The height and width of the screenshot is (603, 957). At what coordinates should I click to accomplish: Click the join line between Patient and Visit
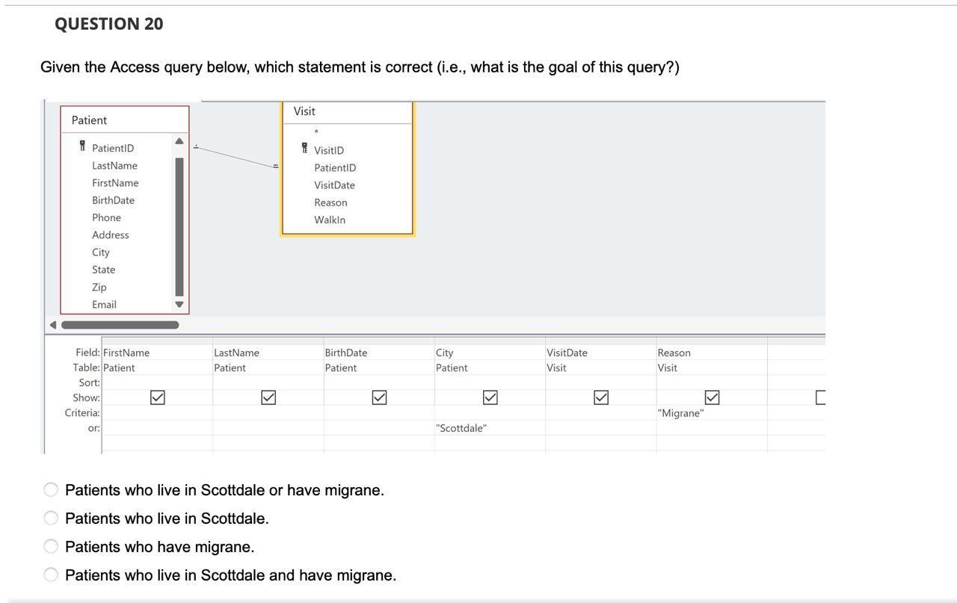[x=238, y=157]
